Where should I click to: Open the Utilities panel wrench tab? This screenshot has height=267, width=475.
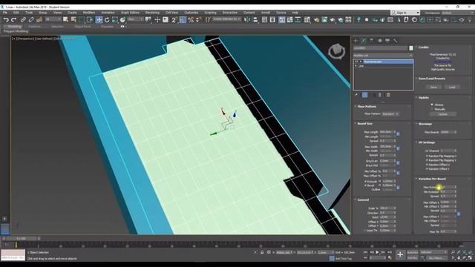click(x=396, y=40)
